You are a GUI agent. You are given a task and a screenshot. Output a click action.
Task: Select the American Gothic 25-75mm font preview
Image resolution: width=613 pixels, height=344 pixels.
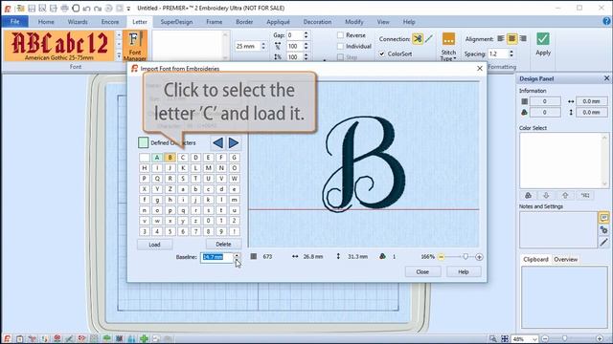(59, 46)
